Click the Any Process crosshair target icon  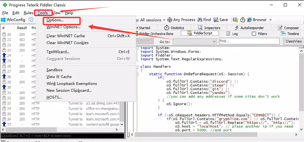click(170, 20)
